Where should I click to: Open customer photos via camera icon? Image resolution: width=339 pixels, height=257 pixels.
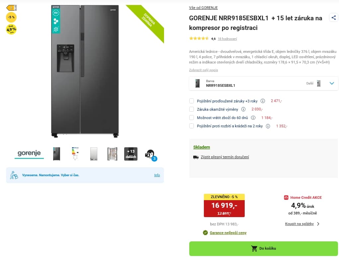(149, 154)
